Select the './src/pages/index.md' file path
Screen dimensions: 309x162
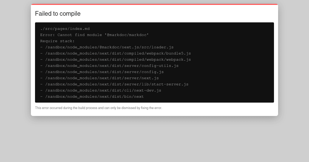65,29
